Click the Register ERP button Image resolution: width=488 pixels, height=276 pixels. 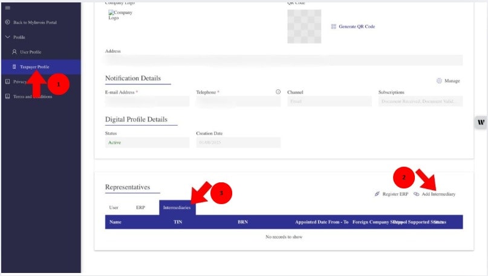tap(391, 194)
